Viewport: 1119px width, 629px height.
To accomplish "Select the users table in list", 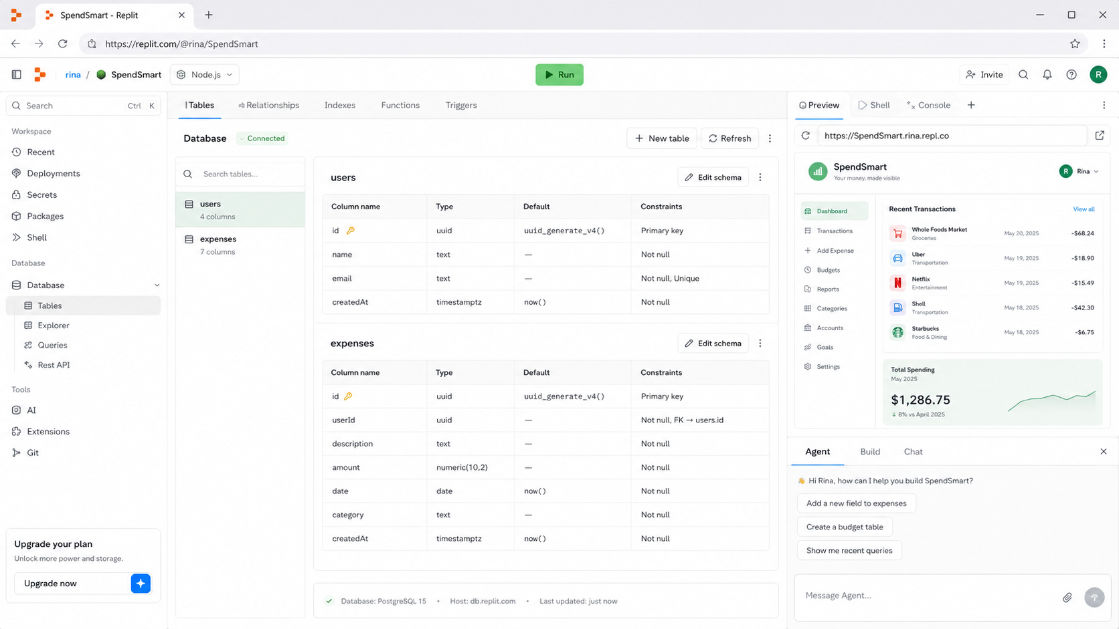I will (x=240, y=210).
